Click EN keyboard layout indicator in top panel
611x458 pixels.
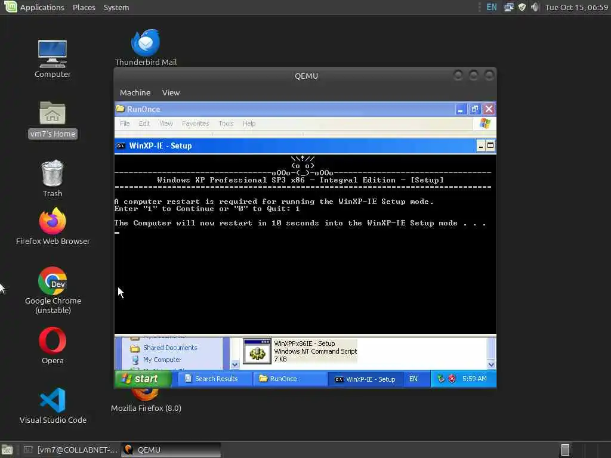click(492, 7)
